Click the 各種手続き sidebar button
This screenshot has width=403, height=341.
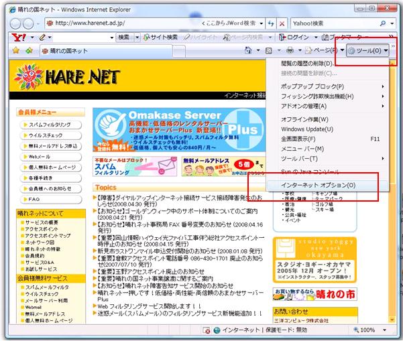[51, 178]
